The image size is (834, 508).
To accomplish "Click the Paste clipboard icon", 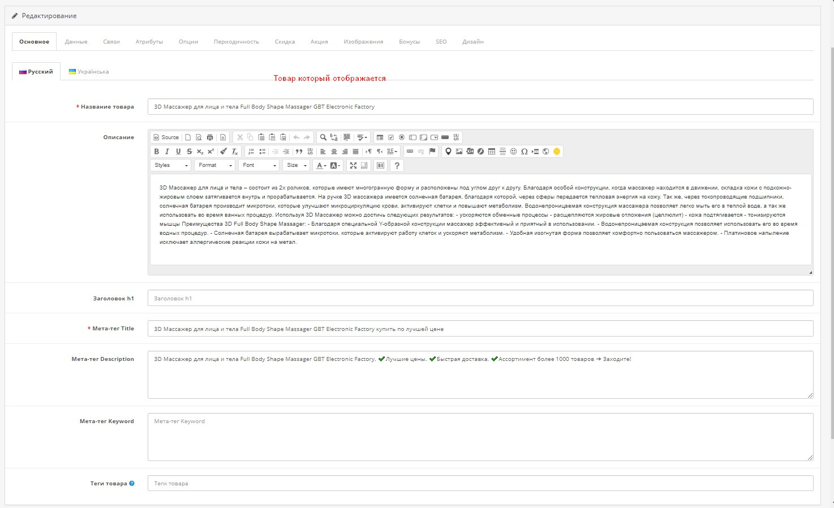I will click(x=261, y=137).
